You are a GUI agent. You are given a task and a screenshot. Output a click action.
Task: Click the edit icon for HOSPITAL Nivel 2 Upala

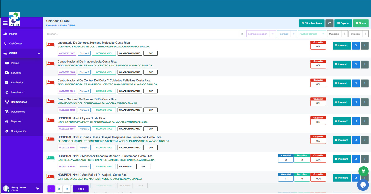[x=356, y=121]
